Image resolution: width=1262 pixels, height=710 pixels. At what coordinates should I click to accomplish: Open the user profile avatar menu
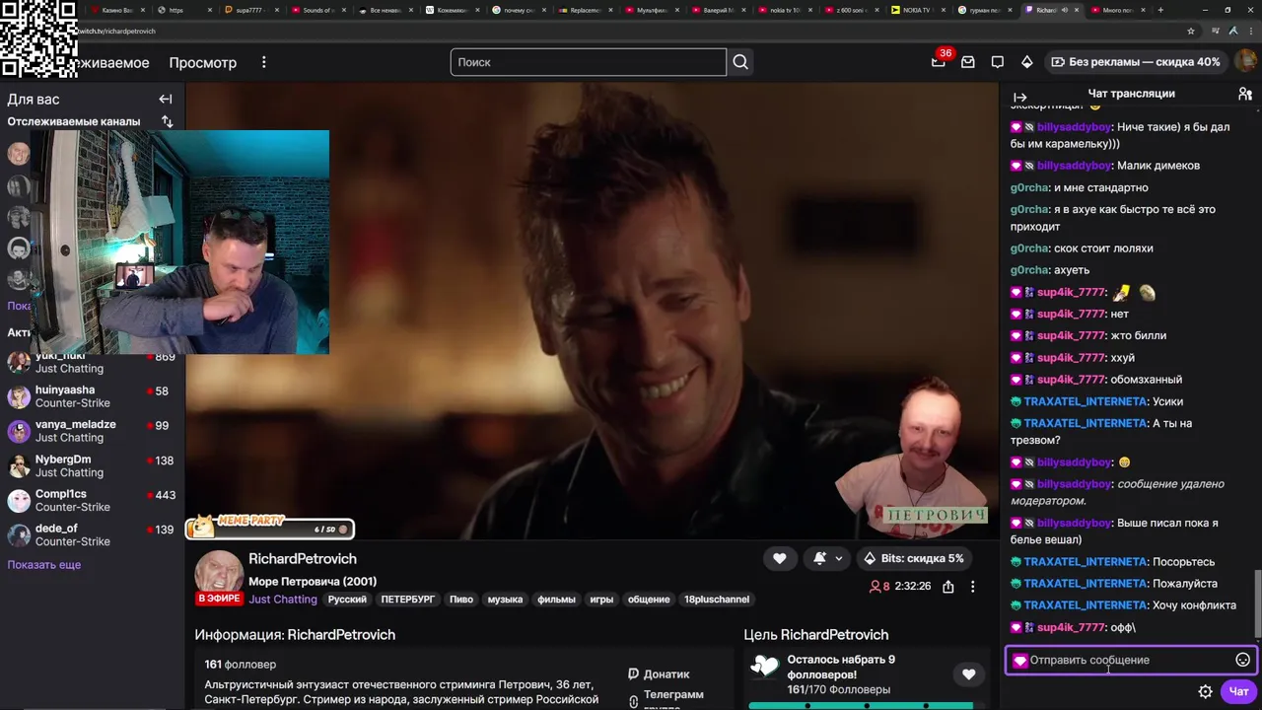click(1245, 61)
